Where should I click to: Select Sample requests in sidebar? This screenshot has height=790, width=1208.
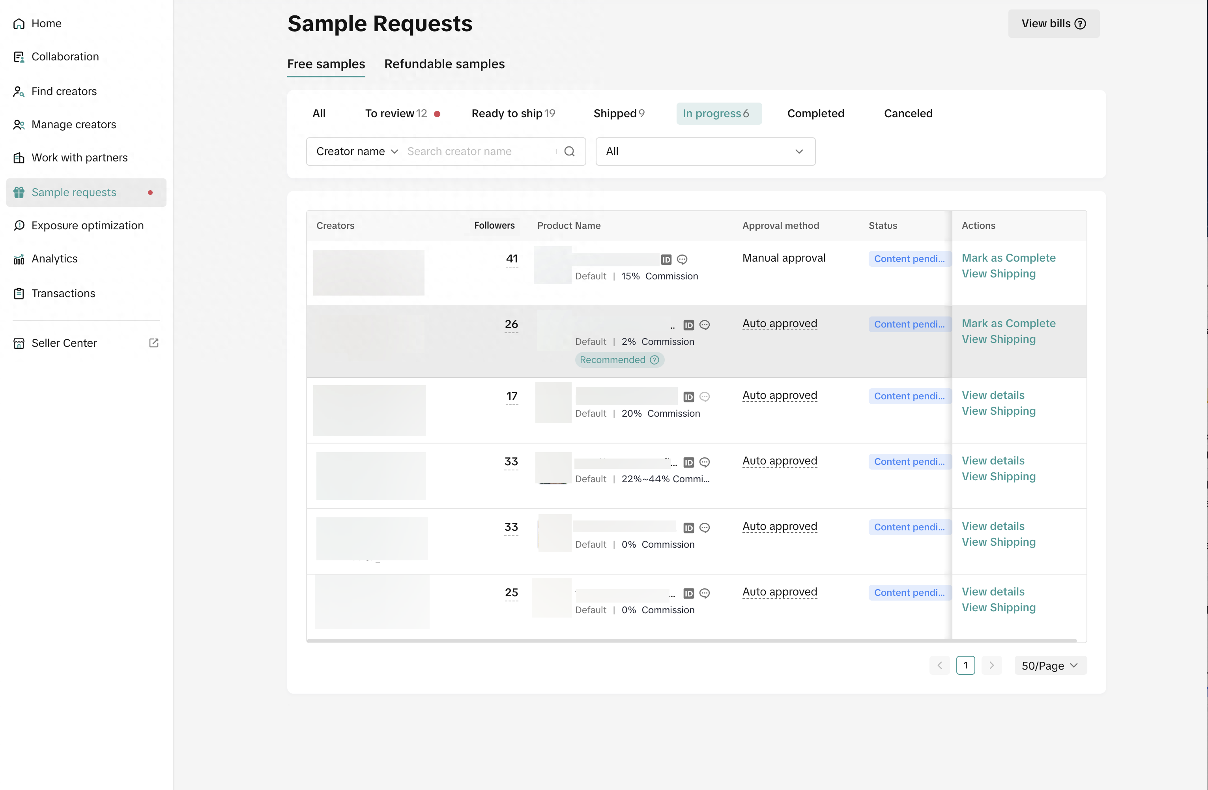coord(86,193)
